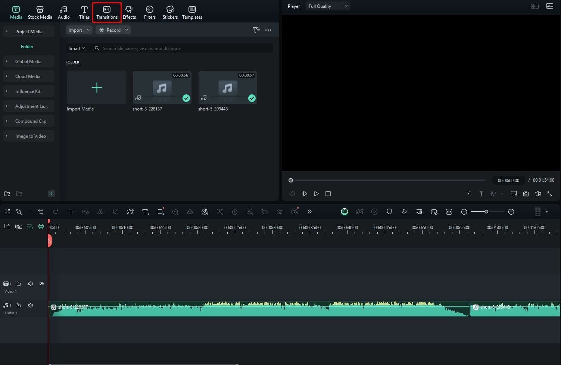Image resolution: width=561 pixels, height=365 pixels.
Task: Mark in point with left brace
Action: click(469, 194)
